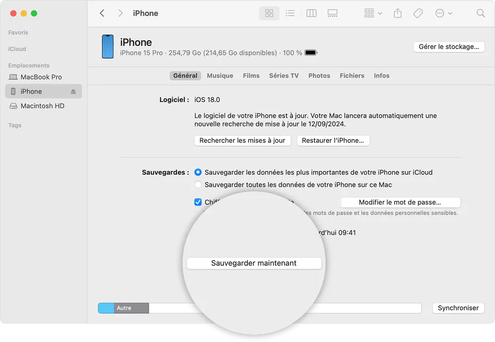Toggle the backup encryption checkbox
This screenshot has width=495, height=342.
pyautogui.click(x=198, y=202)
